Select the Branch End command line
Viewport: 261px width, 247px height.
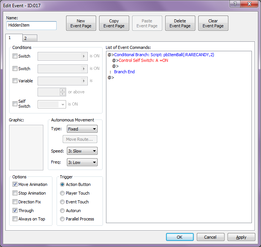(x=124, y=72)
